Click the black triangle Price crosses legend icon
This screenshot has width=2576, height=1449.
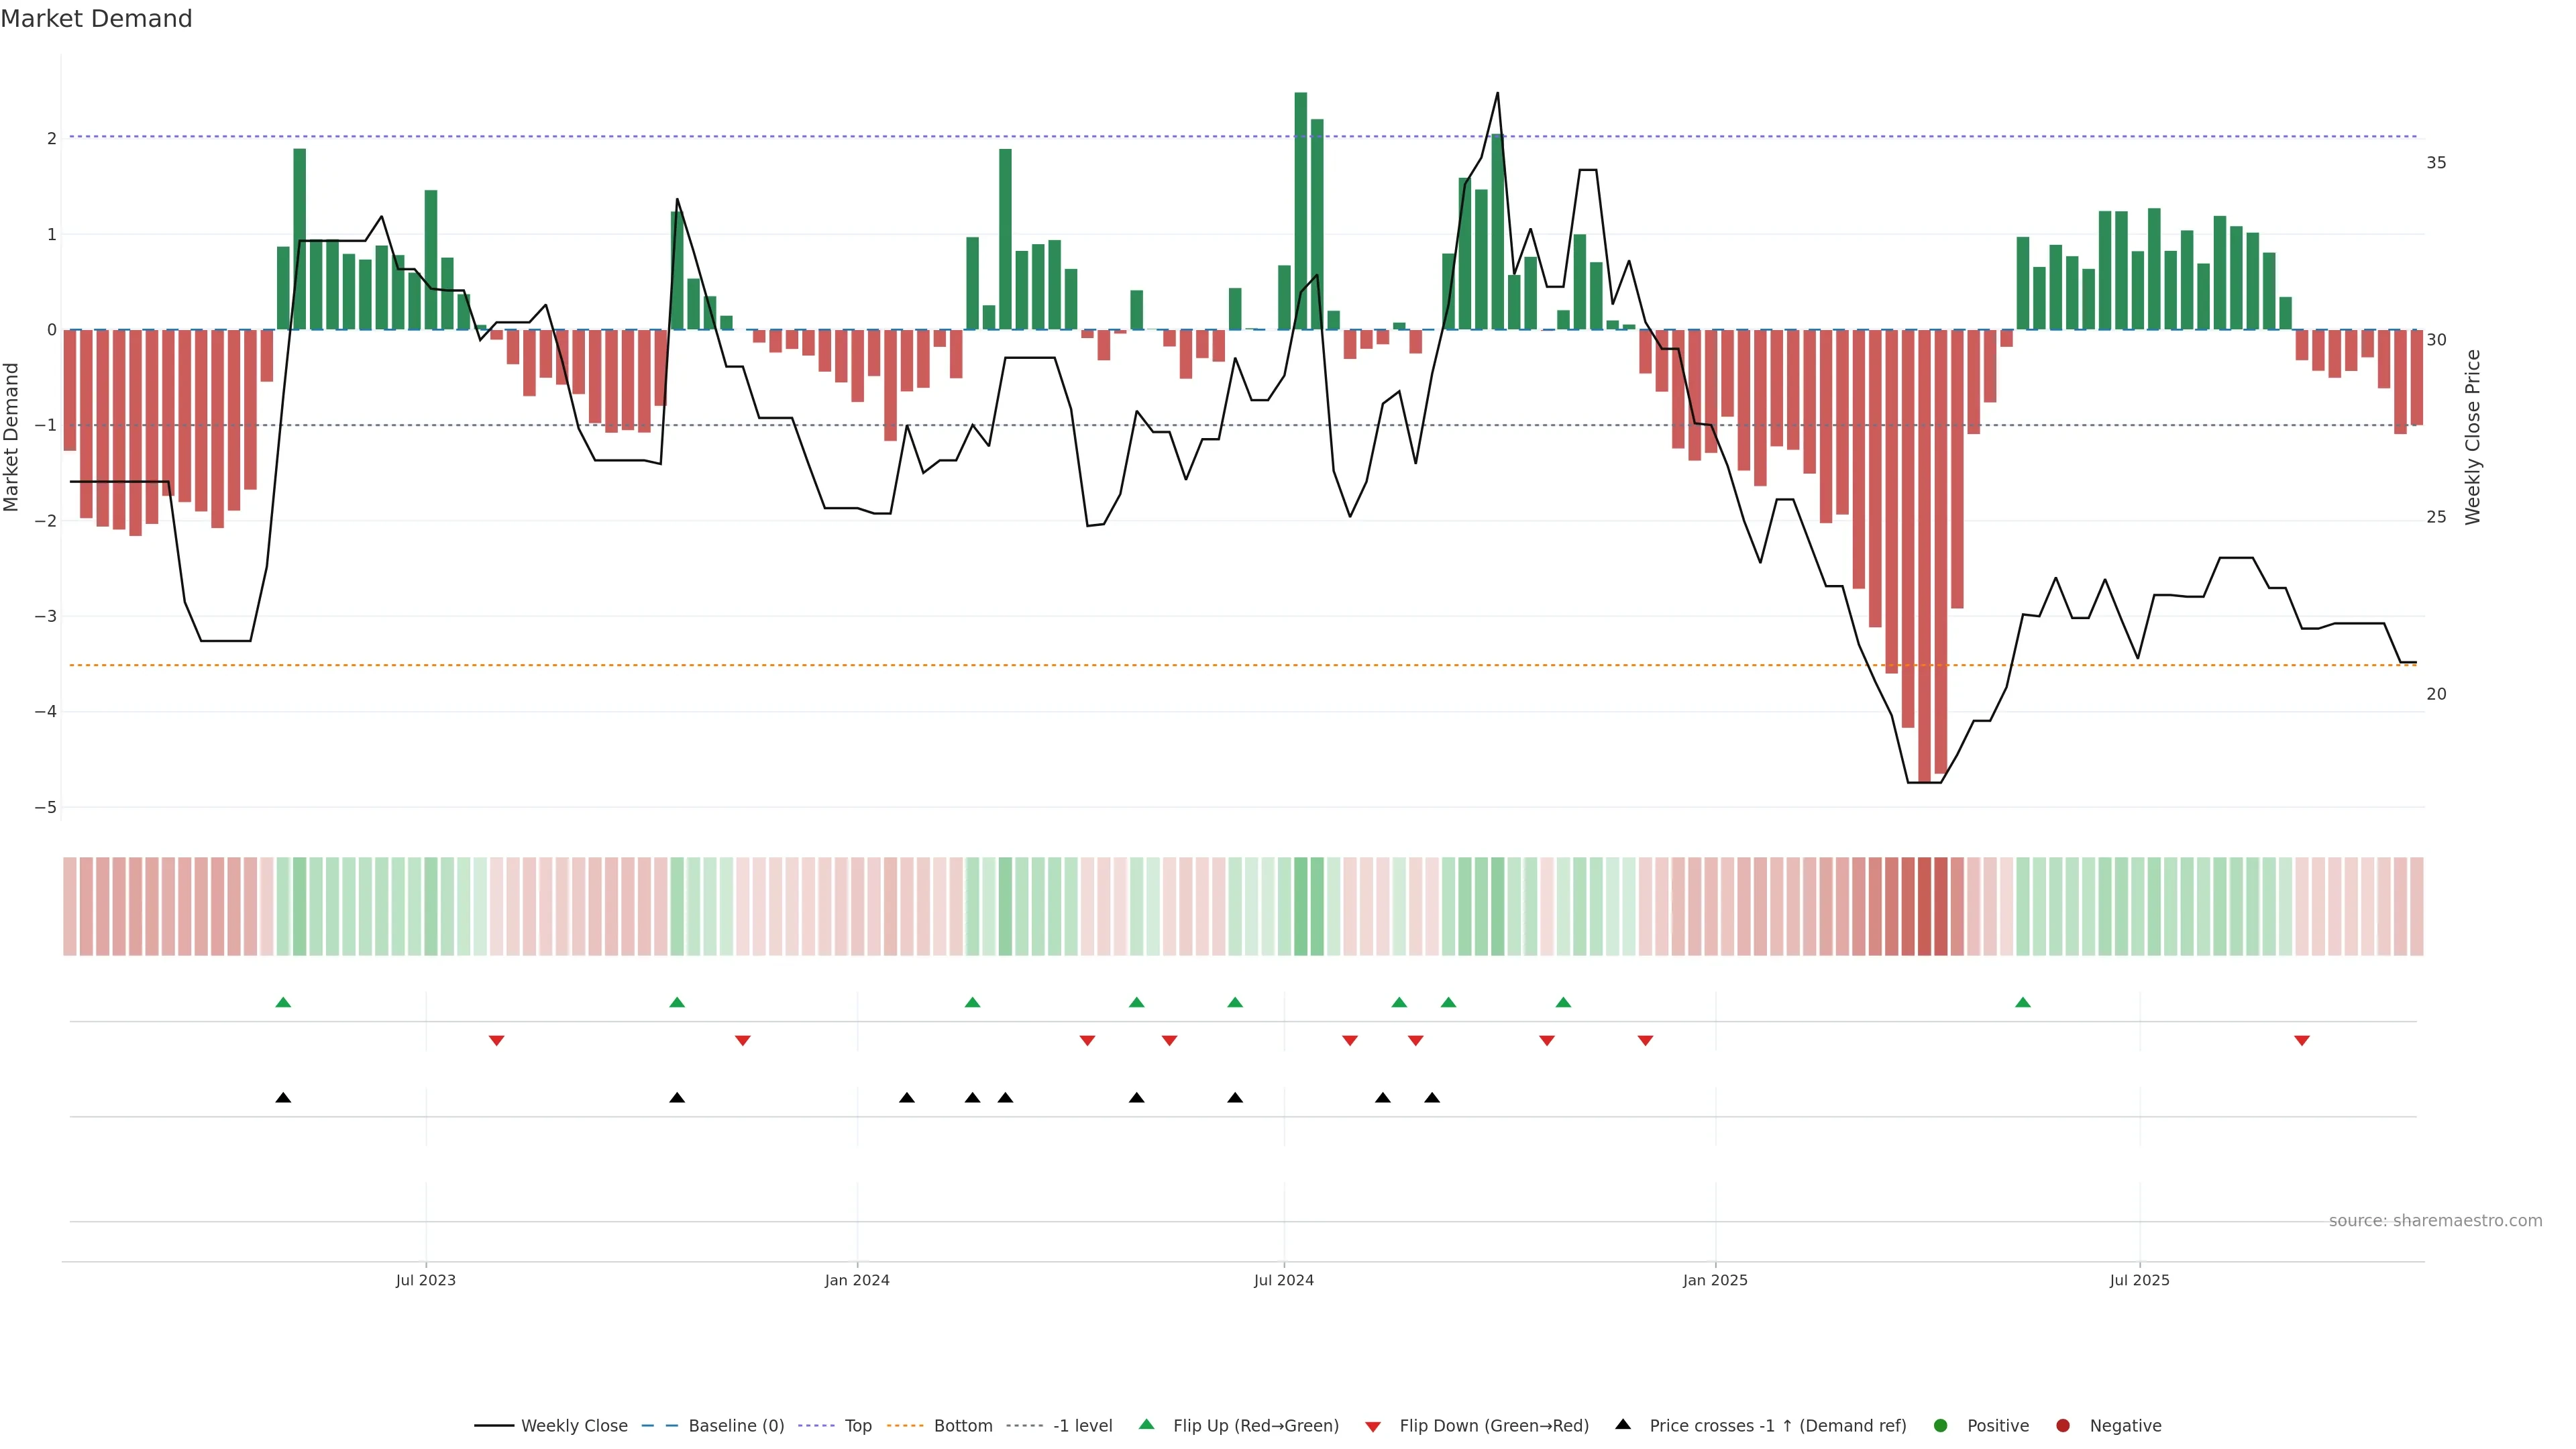1622,1424
